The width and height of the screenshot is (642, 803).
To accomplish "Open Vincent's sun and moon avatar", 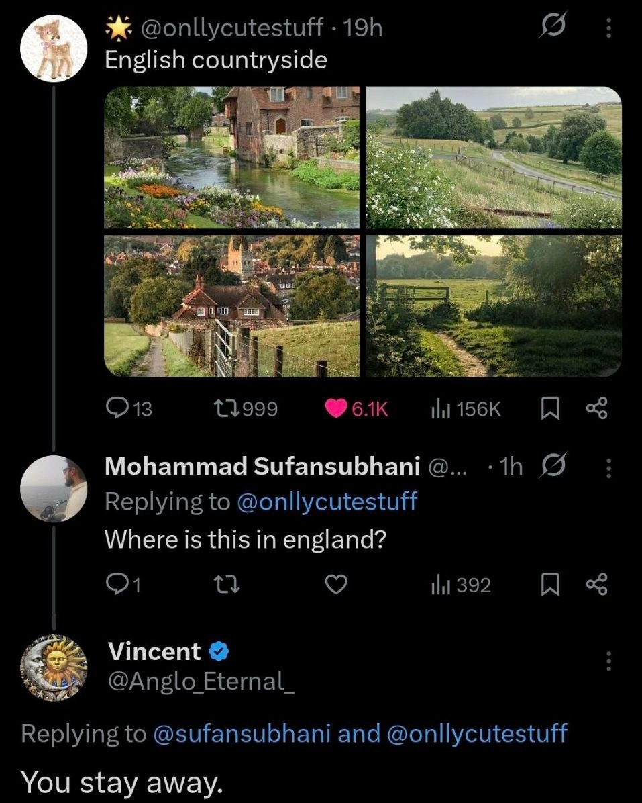I will (54, 666).
